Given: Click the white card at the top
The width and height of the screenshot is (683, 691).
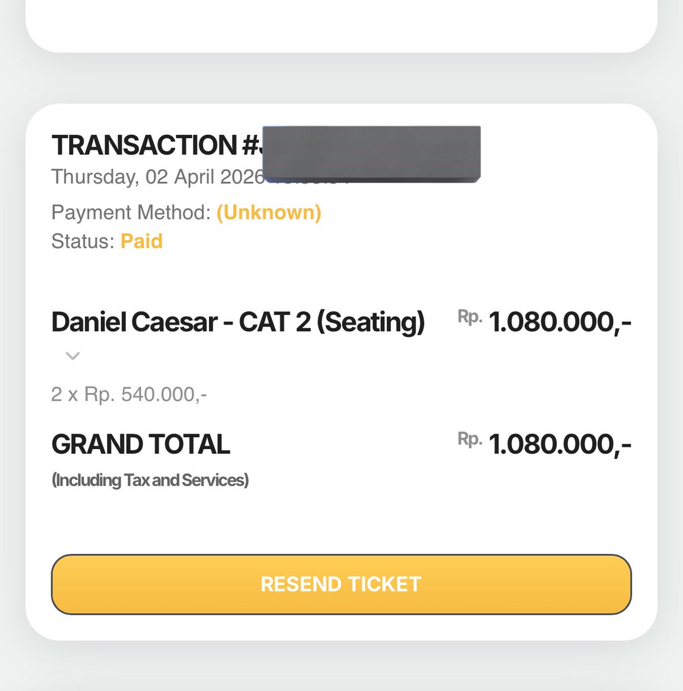Looking at the screenshot, I should click(341, 26).
